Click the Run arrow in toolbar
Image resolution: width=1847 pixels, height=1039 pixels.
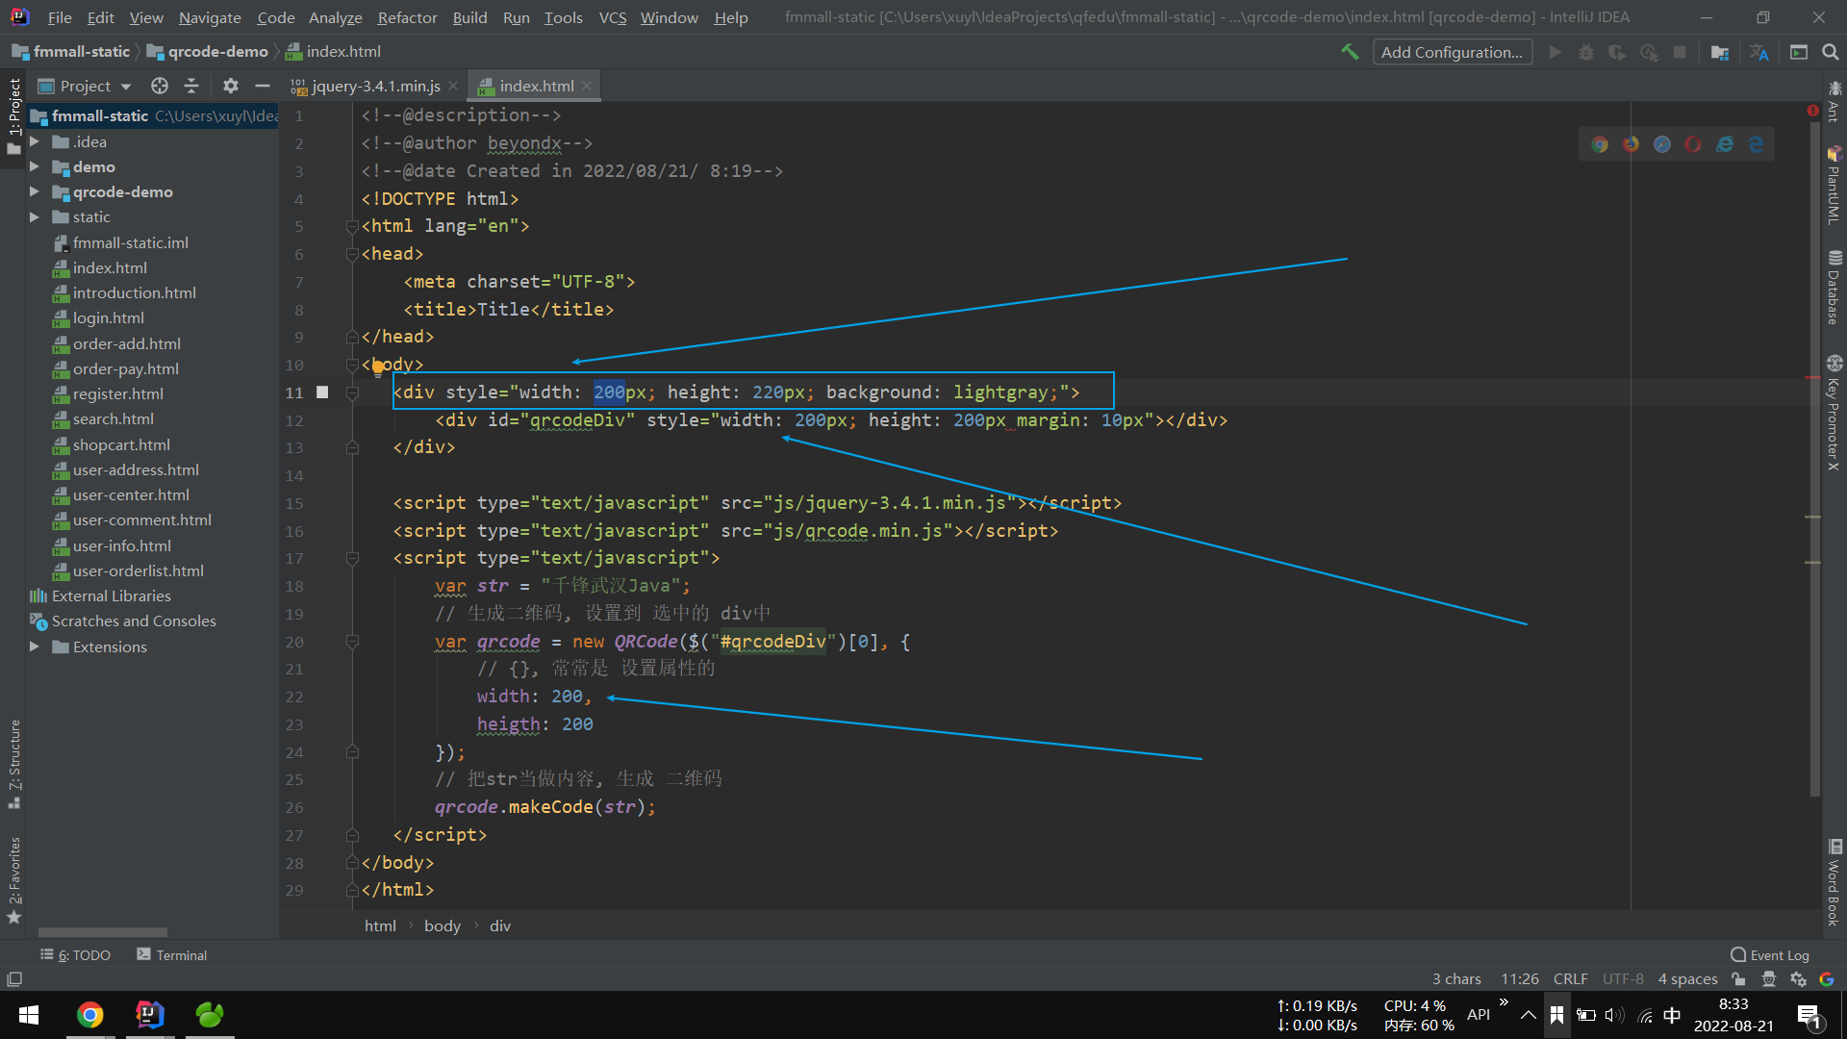[1555, 52]
